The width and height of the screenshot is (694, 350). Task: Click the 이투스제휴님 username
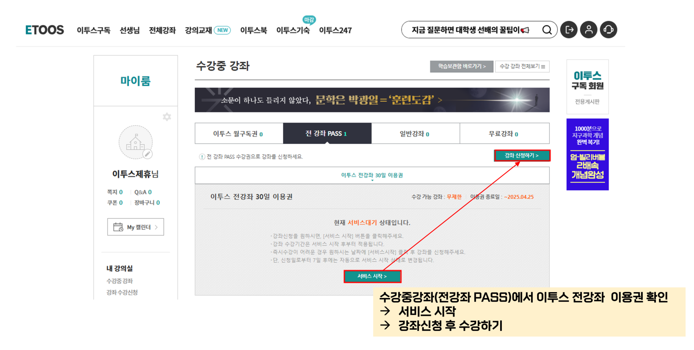point(135,174)
